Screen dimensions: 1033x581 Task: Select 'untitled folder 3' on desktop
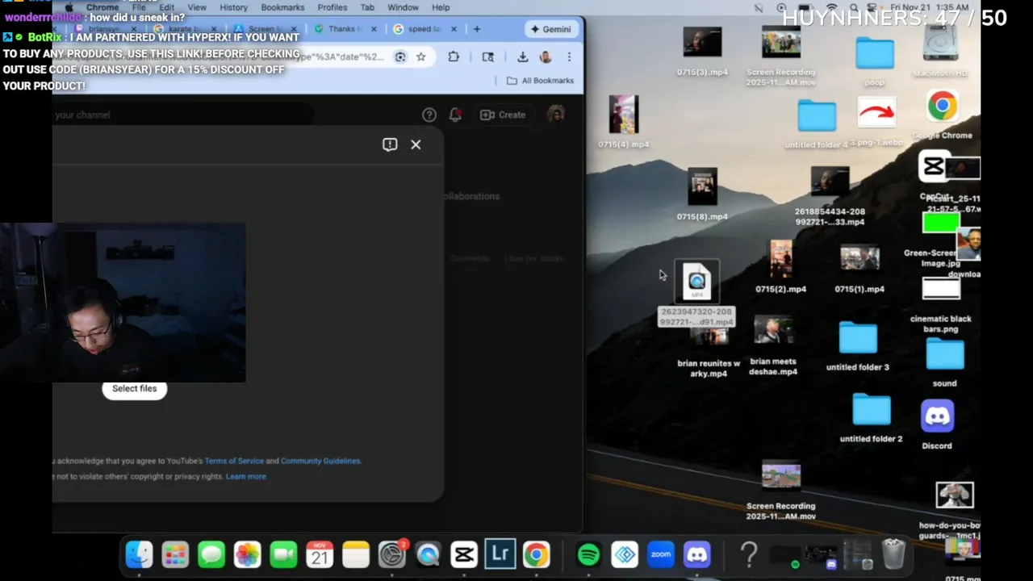858,346
